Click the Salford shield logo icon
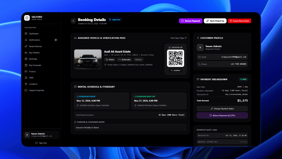 (x=27, y=18)
